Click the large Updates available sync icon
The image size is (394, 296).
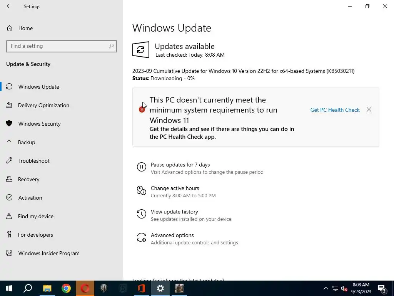click(141, 50)
